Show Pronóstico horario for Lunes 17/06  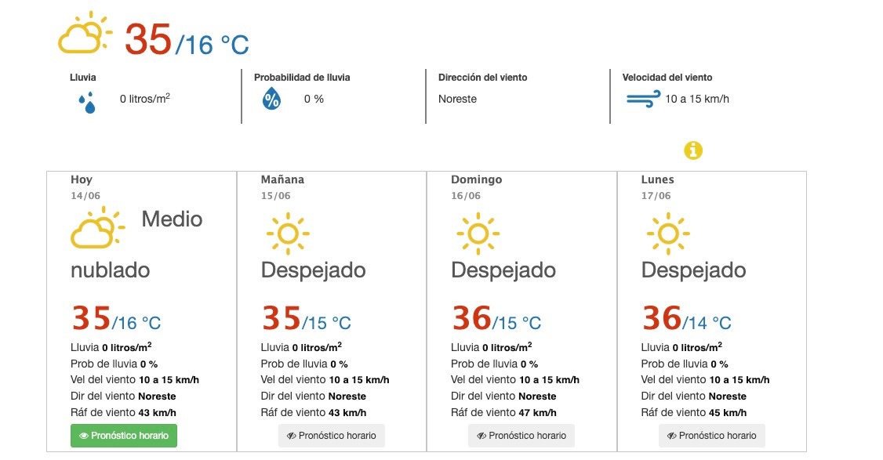(x=712, y=436)
